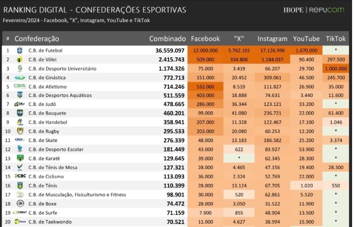Click the 36.559.097 combined total value
This screenshot has height=227, width=354.
click(x=170, y=51)
